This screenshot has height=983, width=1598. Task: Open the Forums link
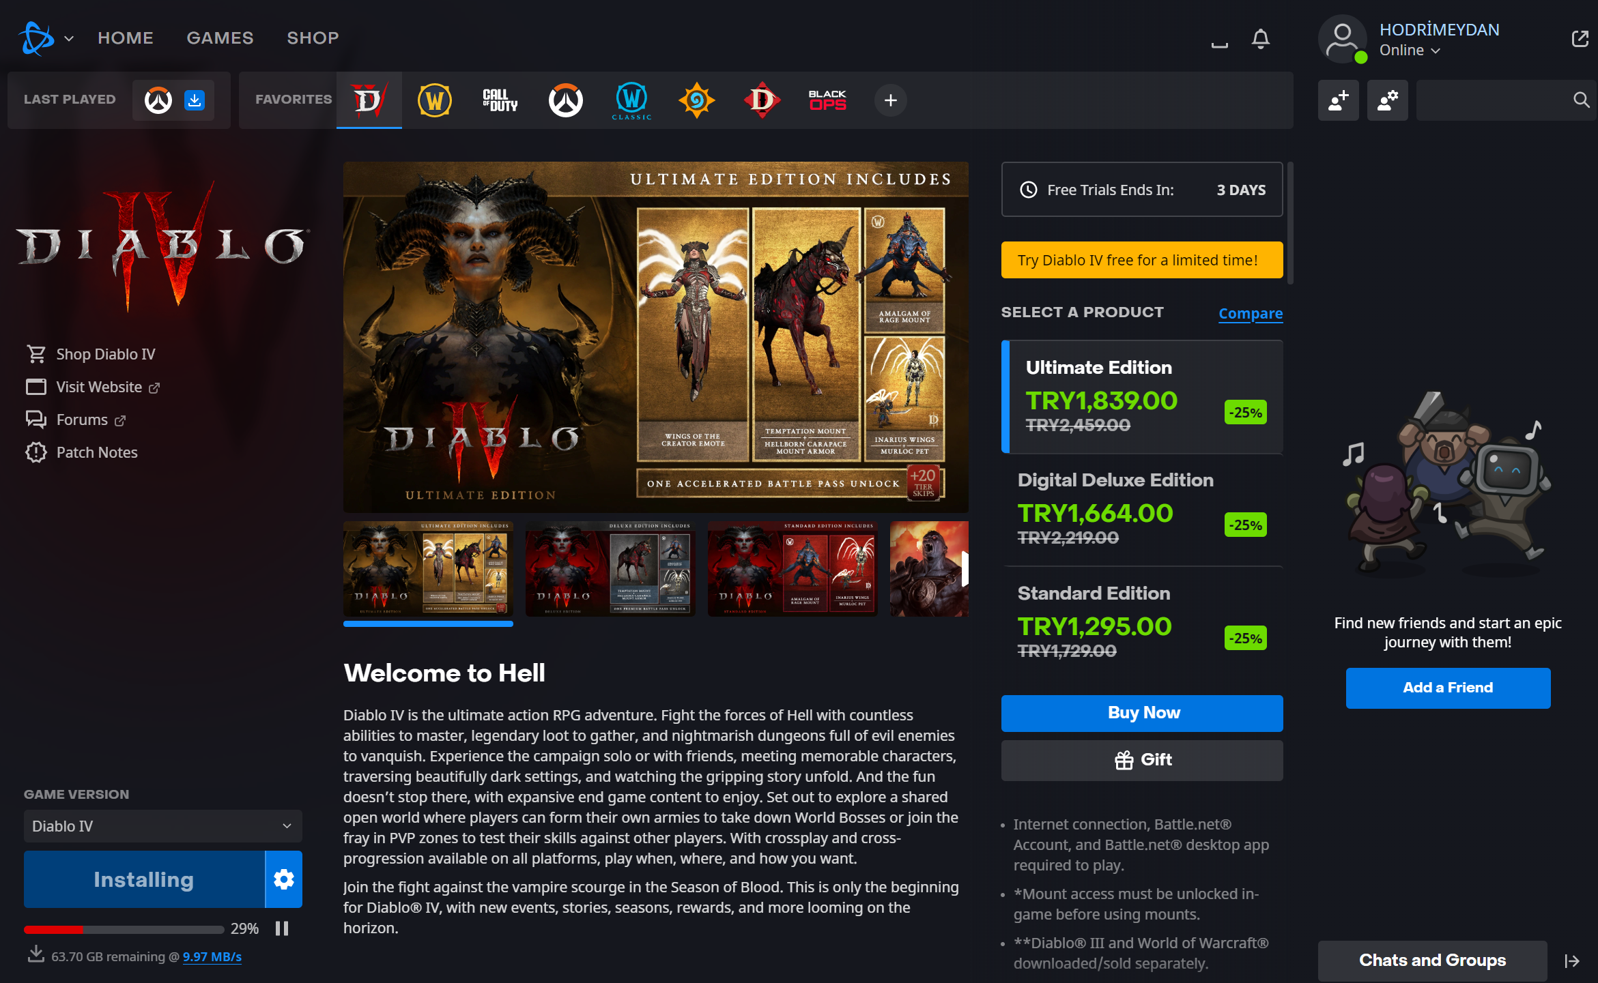tap(76, 420)
